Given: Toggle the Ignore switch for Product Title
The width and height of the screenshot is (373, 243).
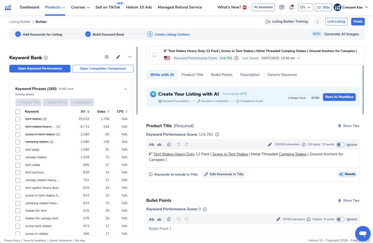Looking at the screenshot, I should tap(340, 144).
